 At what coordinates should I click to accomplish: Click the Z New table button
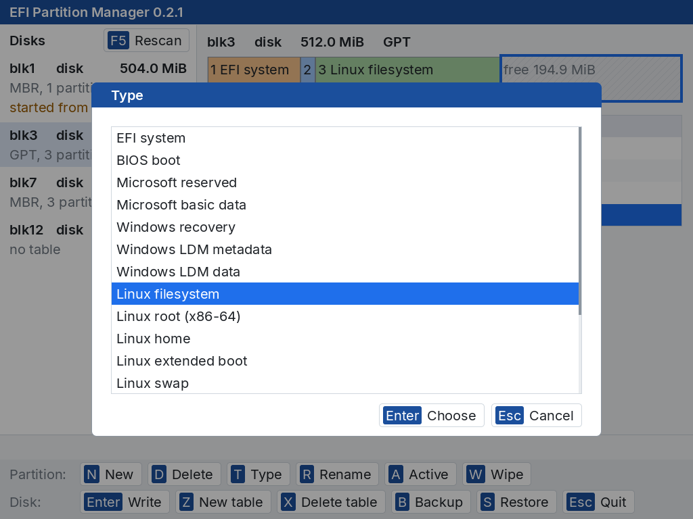point(223,502)
